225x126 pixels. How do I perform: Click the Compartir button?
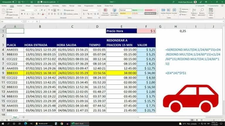tap(200, 6)
